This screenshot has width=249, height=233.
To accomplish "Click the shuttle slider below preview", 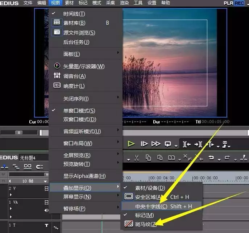I will coord(19,132).
